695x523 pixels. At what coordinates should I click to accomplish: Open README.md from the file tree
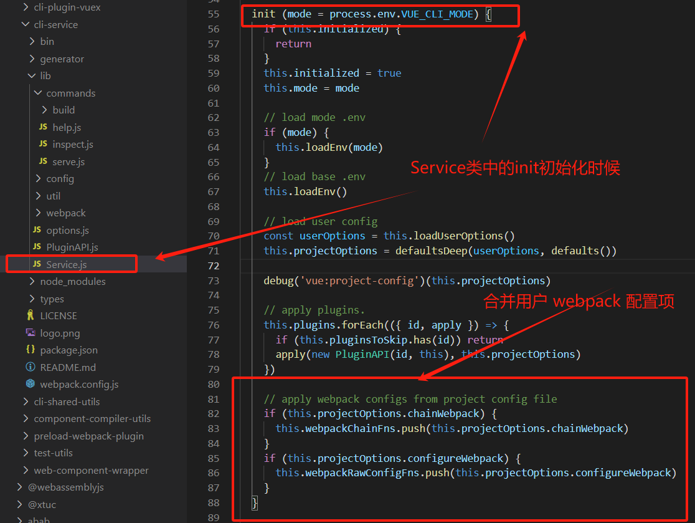click(68, 367)
